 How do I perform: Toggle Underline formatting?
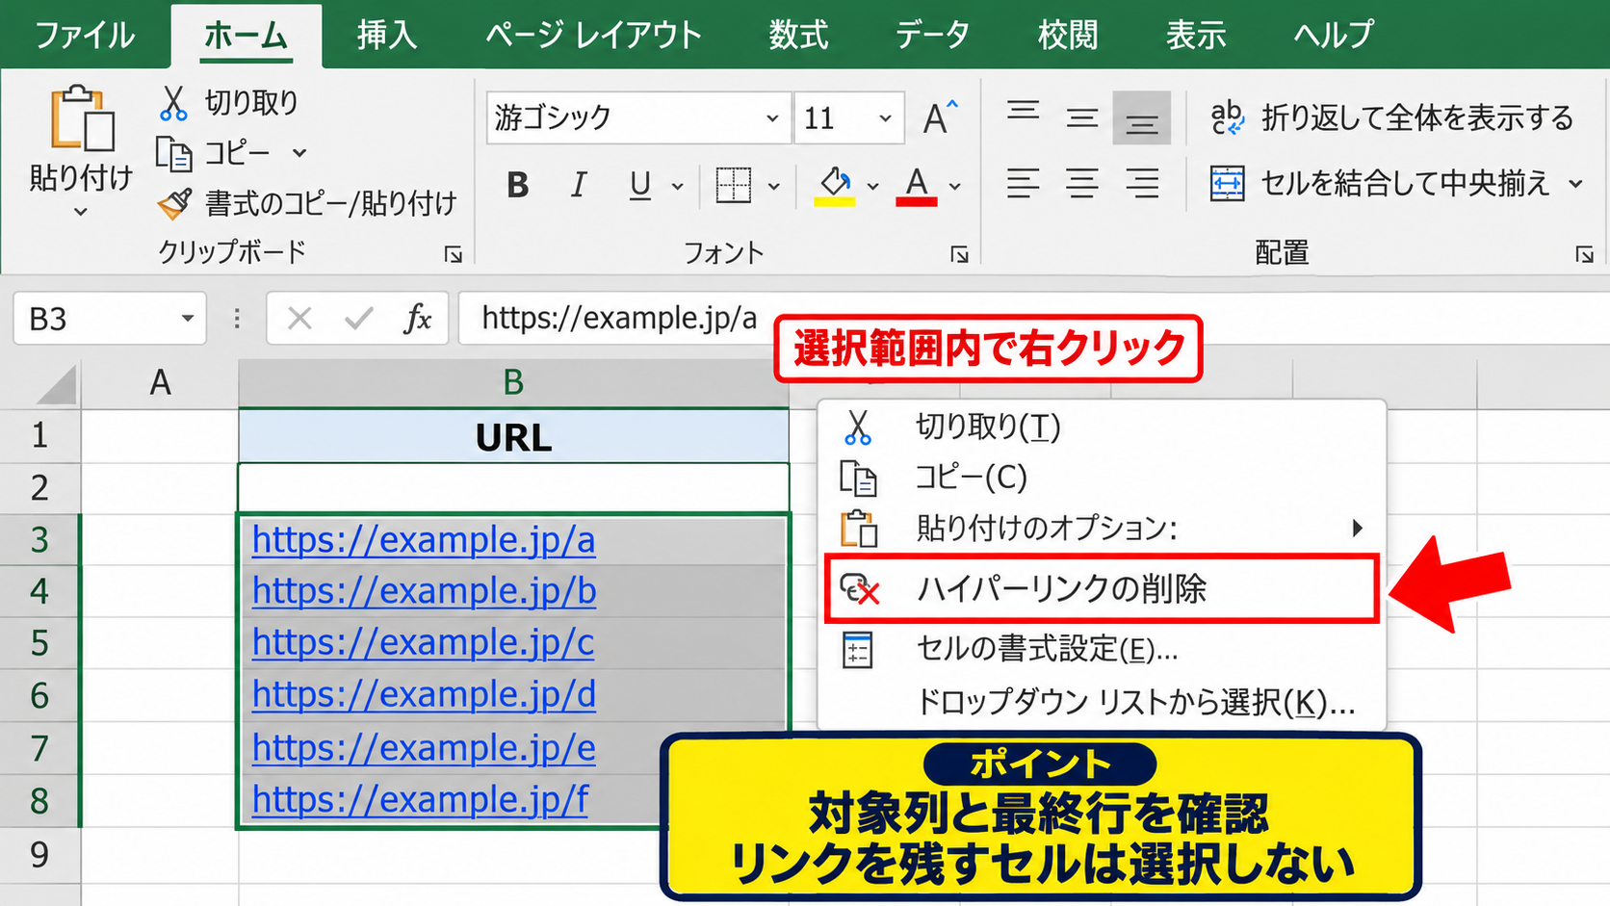tap(639, 185)
